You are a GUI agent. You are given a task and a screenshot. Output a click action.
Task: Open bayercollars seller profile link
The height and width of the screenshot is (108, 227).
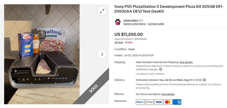click(x=131, y=20)
